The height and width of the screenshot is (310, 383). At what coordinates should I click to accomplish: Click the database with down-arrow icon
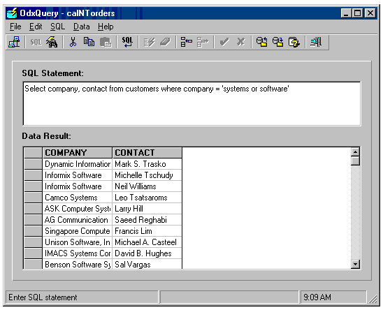click(277, 42)
